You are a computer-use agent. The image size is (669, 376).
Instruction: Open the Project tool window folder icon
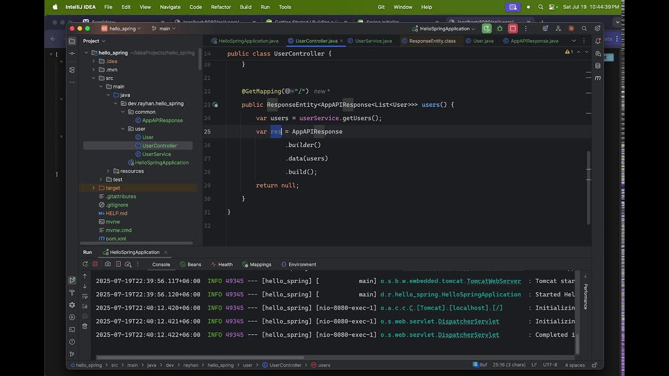(72, 41)
